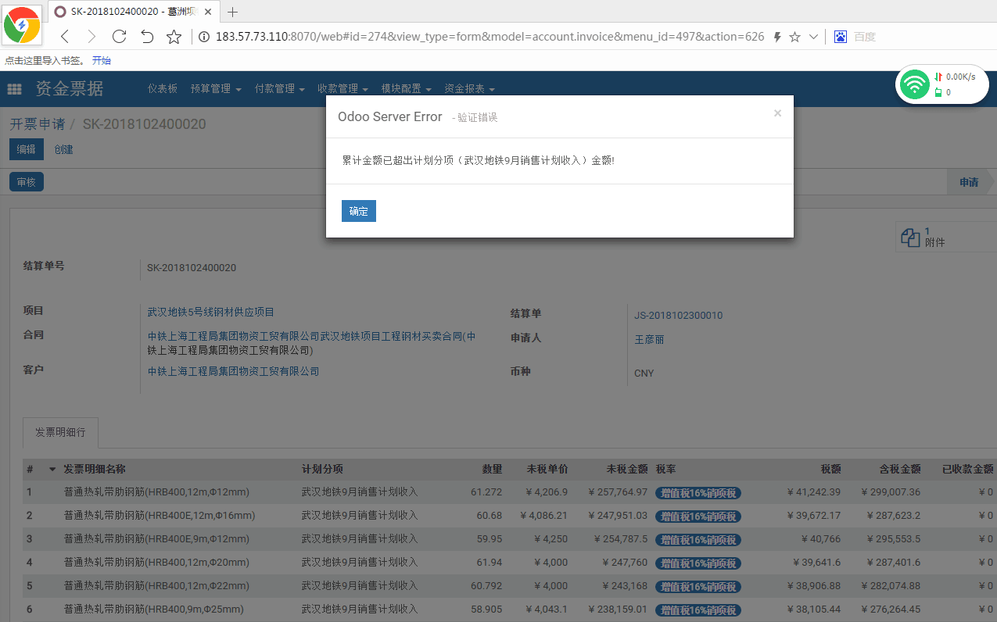Click the undo restore-tab icon

tap(146, 37)
